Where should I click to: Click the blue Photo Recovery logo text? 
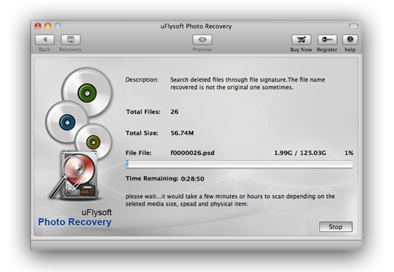75,222
